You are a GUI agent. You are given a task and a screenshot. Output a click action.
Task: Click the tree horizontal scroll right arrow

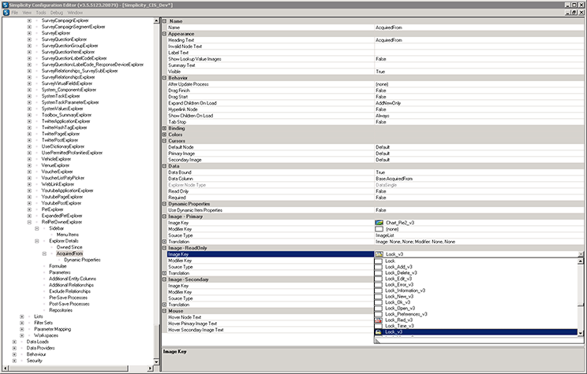[150, 368]
